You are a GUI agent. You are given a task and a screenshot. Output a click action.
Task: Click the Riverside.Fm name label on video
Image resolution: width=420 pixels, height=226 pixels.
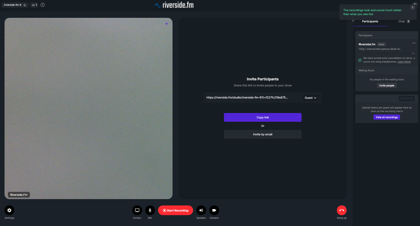pos(19,195)
